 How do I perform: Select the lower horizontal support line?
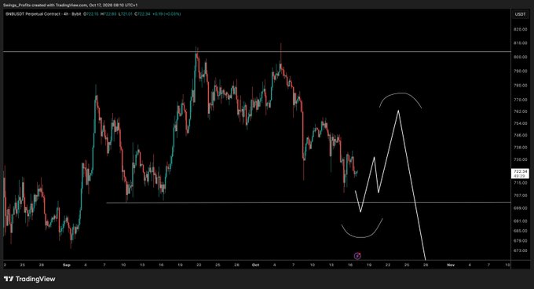[x=309, y=203]
